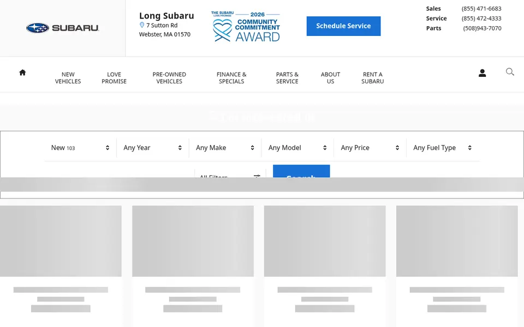
Task: Click the Parts label
Action: [433, 28]
